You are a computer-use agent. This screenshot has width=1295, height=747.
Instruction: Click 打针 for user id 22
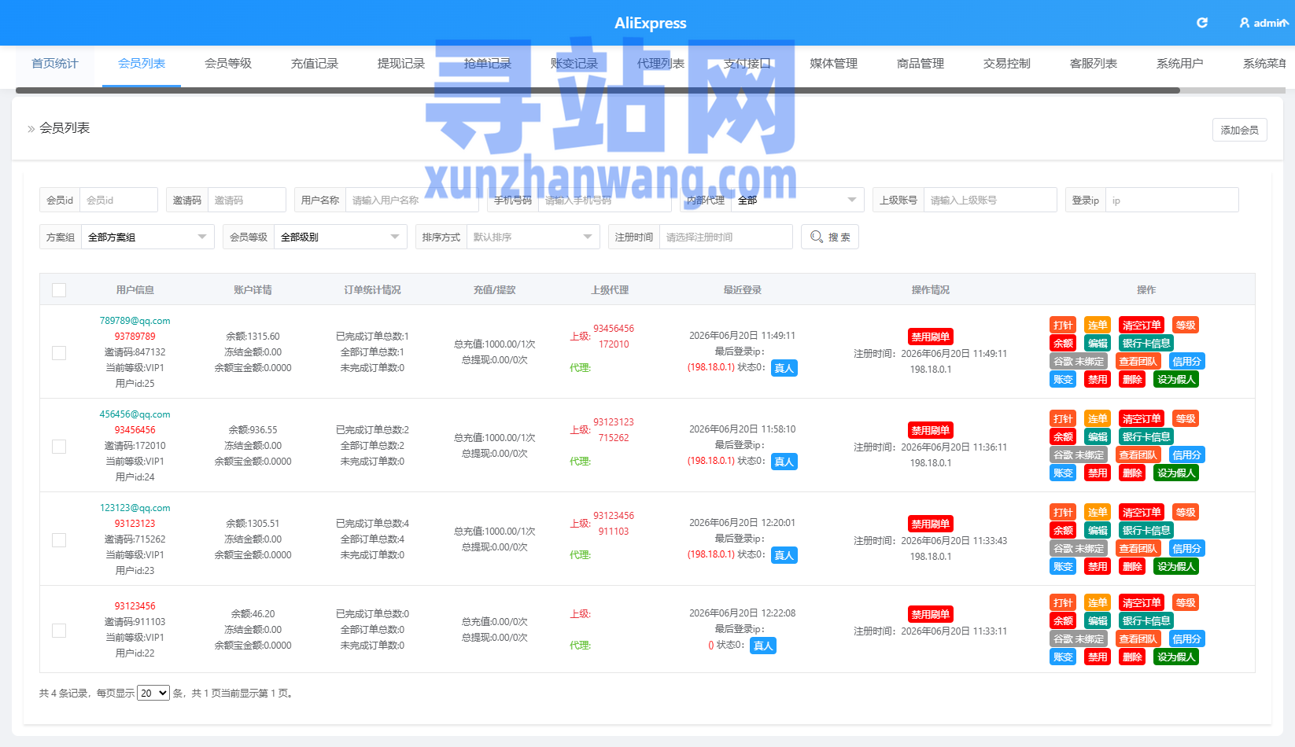pyautogui.click(x=1063, y=603)
